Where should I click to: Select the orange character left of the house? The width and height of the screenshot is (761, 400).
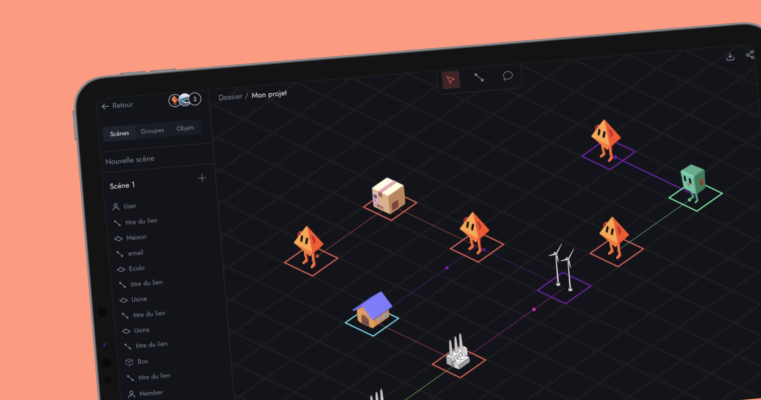[x=308, y=246]
